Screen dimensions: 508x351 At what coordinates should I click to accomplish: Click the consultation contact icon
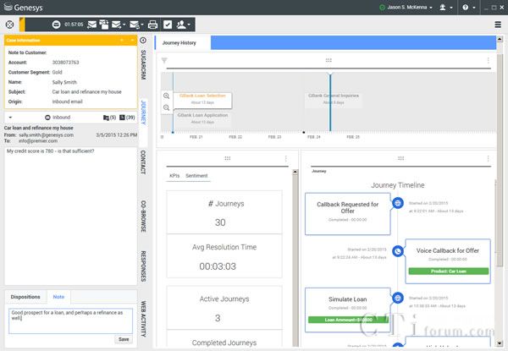(x=181, y=25)
